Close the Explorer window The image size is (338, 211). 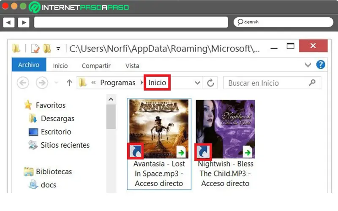coord(313,46)
